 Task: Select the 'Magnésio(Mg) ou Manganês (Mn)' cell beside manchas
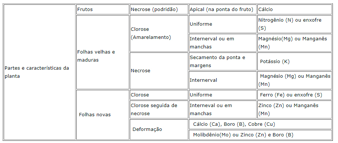click(294, 43)
